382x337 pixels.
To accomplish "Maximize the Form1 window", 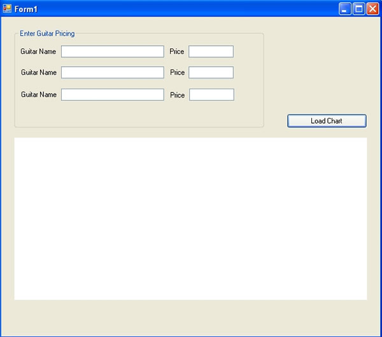I will click(358, 9).
